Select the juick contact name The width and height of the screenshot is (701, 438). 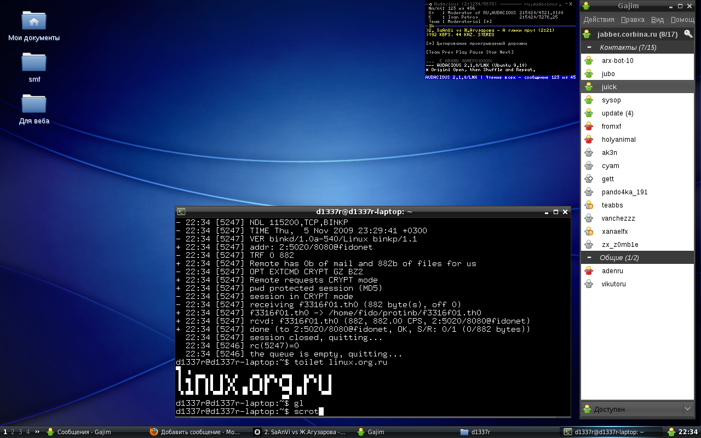tap(609, 87)
